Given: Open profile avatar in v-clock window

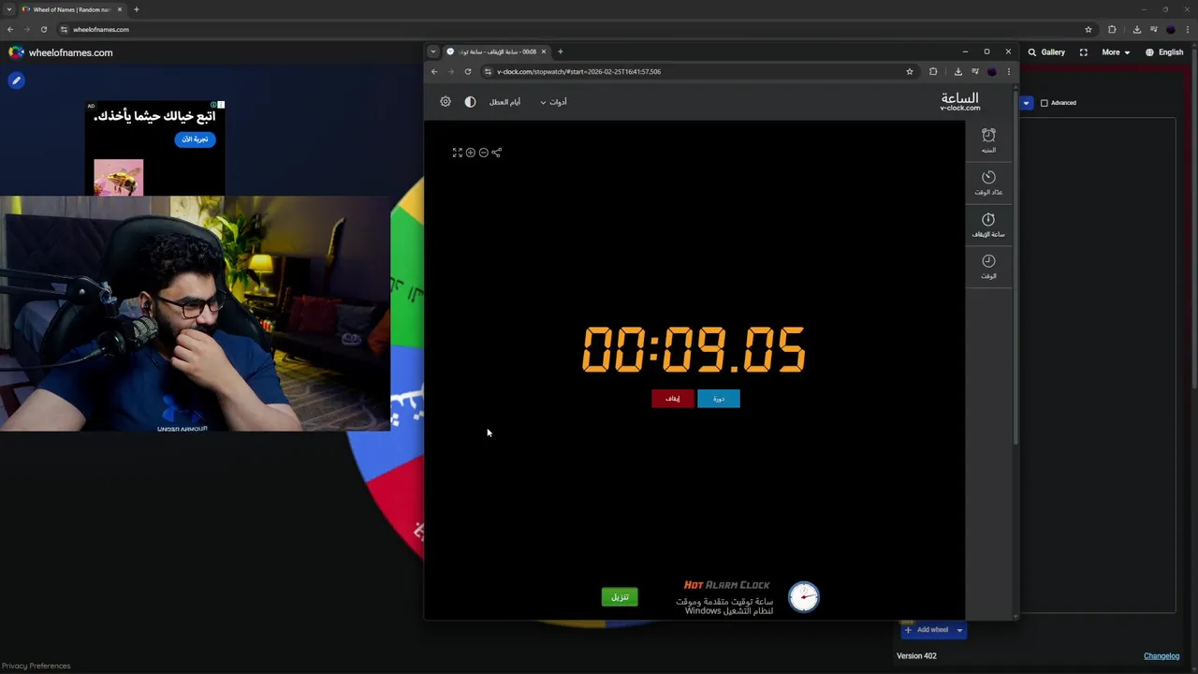Looking at the screenshot, I should coord(992,71).
